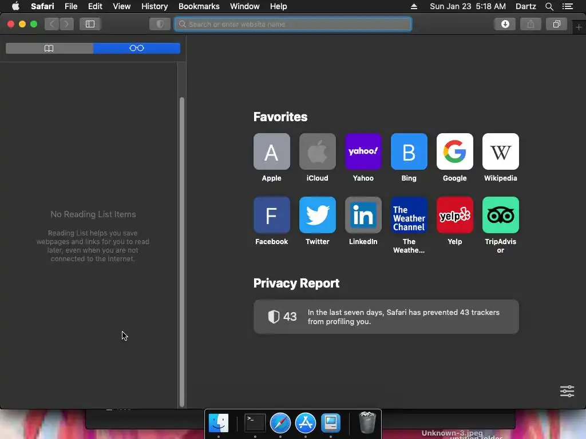
Task: Click the Privacy Report heading
Action: (x=296, y=284)
